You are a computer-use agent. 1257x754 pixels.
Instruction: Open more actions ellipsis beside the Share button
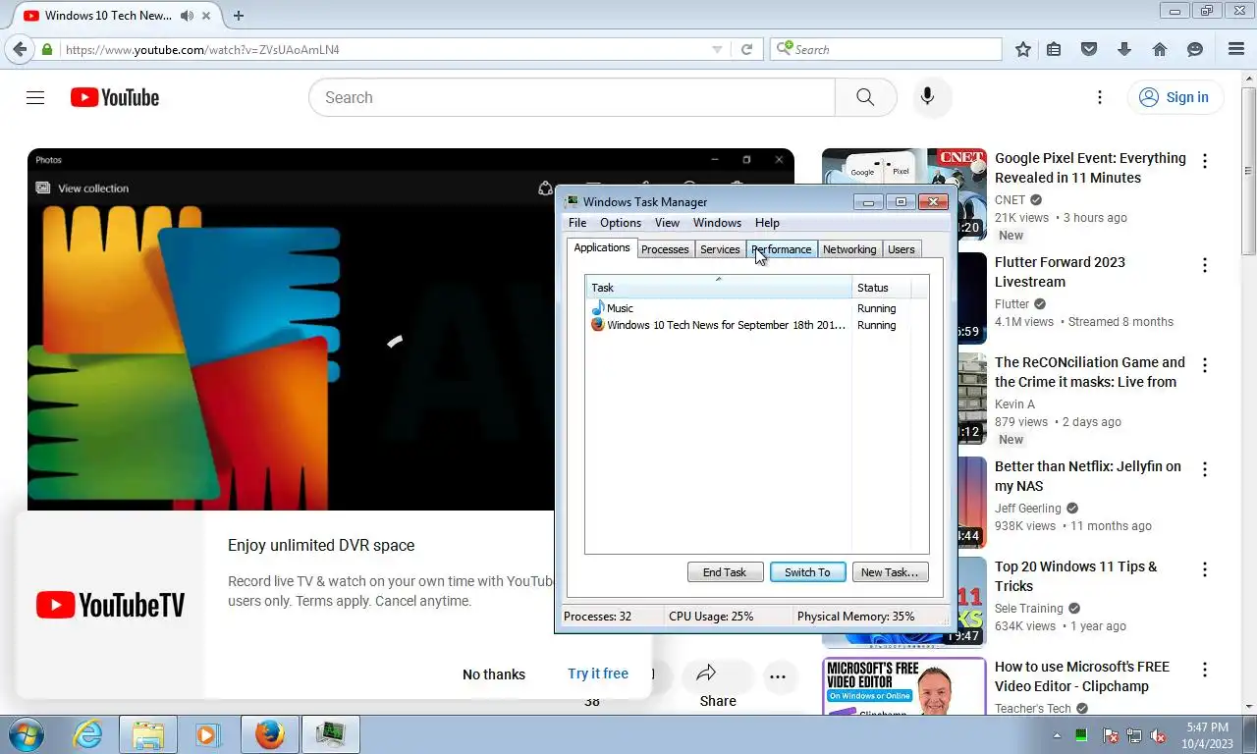778,675
